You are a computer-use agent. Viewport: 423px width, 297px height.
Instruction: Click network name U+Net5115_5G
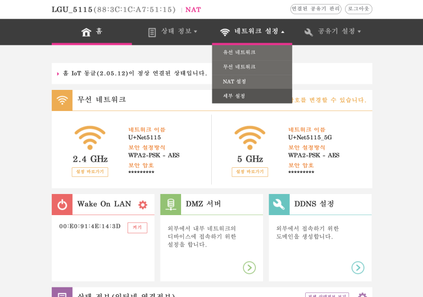(x=310, y=138)
